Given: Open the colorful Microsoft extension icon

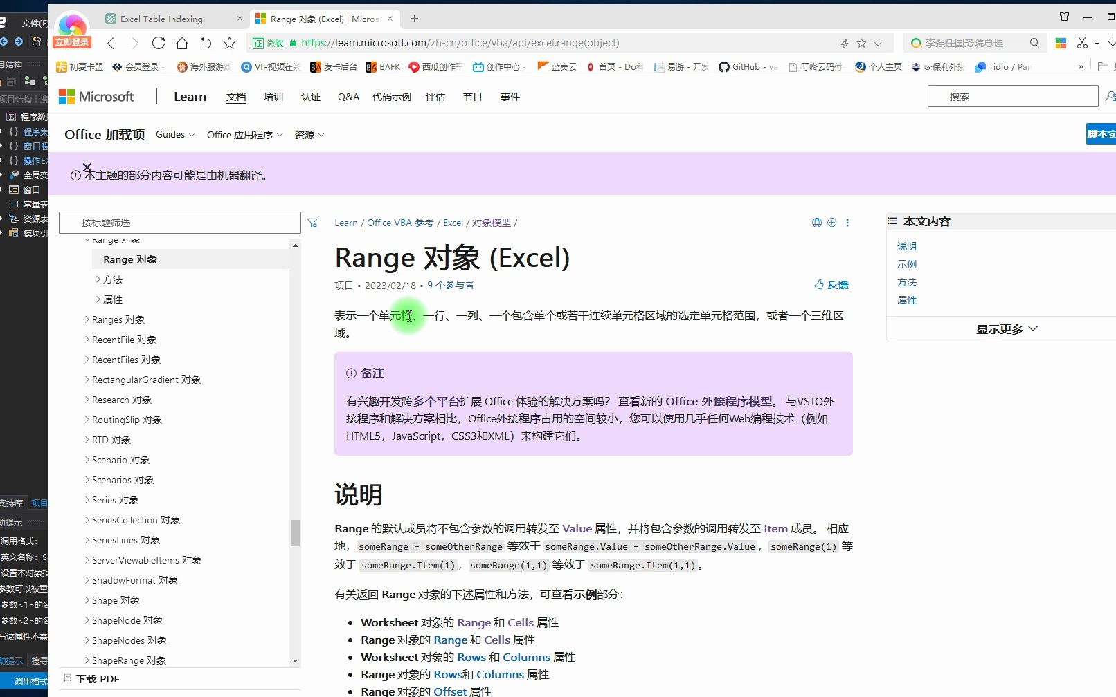Looking at the screenshot, I should tap(1060, 42).
